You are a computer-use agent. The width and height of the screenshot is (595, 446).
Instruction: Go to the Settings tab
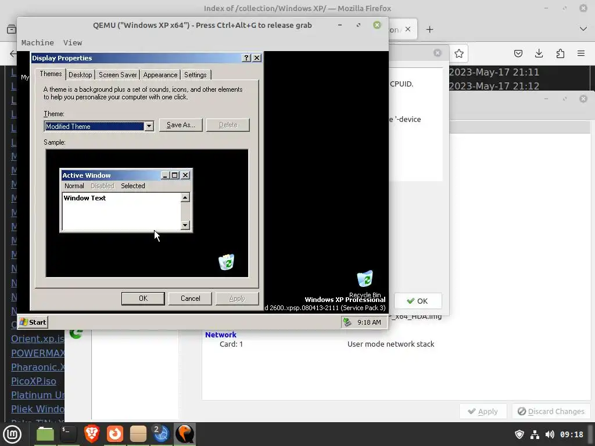(195, 75)
